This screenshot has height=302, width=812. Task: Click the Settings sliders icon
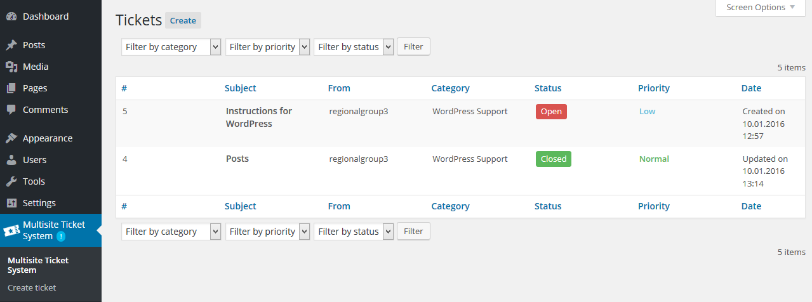11,203
